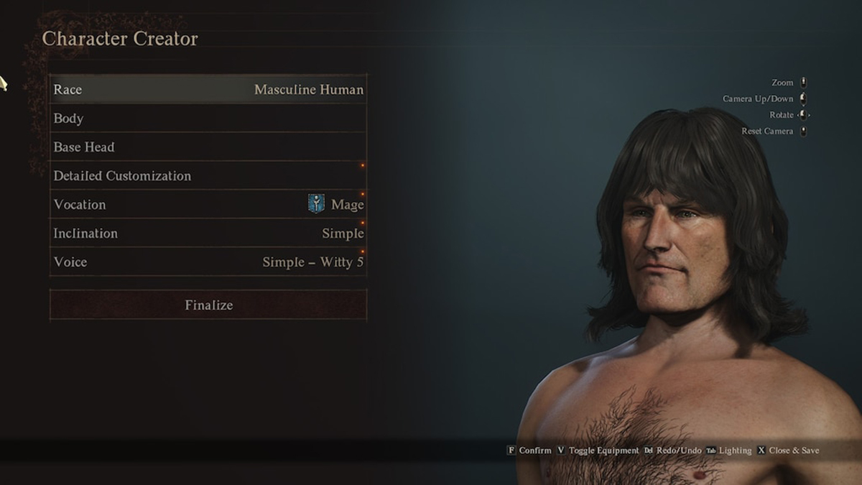Image resolution: width=862 pixels, height=485 pixels.
Task: Click the F key Confirm icon
Action: [511, 451]
